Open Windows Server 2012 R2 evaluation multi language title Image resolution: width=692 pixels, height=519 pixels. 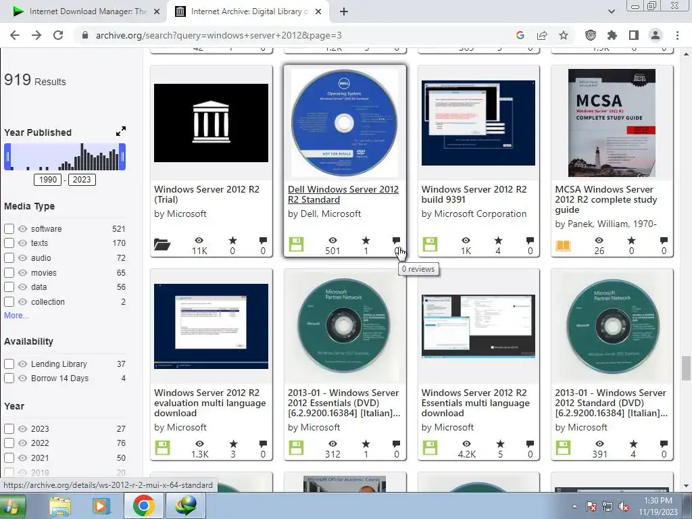click(209, 403)
